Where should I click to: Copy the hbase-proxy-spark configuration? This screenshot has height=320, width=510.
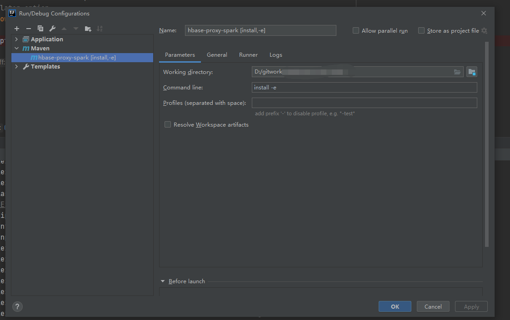tap(40, 28)
